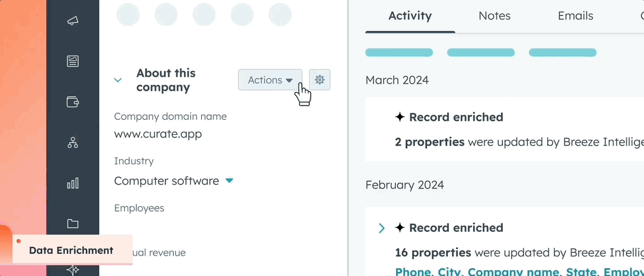Click the www.curate.app domain value
This screenshot has height=276, width=644.
coord(158,134)
